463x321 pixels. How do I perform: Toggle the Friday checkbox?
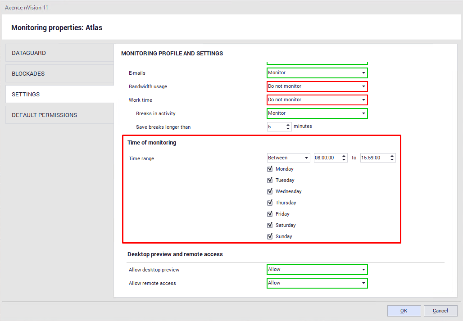(270, 214)
